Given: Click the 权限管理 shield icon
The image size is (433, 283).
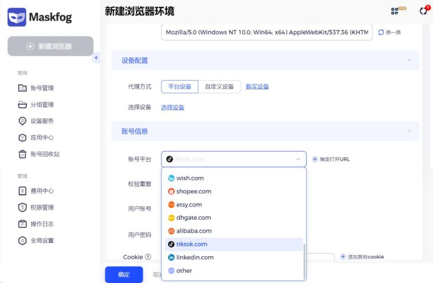Looking at the screenshot, I should [x=22, y=207].
